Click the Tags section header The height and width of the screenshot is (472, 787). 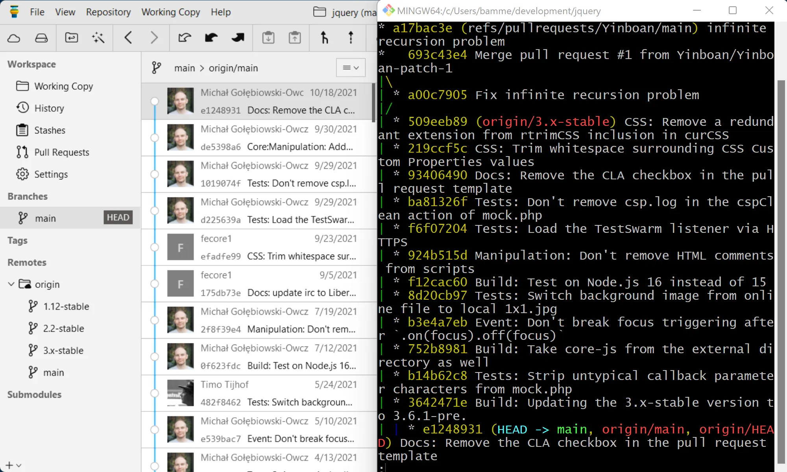(x=17, y=240)
